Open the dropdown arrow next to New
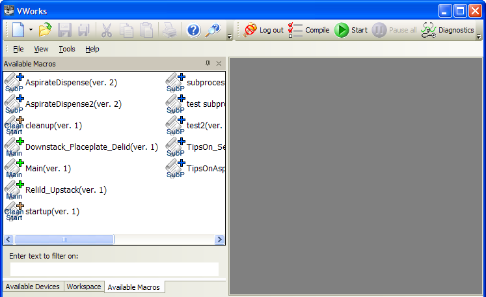The image size is (486, 297). (31, 30)
